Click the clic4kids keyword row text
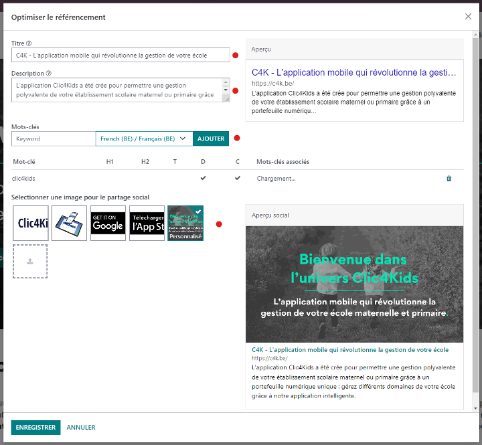The image size is (482, 445). 23,179
